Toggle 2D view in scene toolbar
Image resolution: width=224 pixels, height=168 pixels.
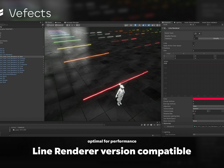point(131,25)
